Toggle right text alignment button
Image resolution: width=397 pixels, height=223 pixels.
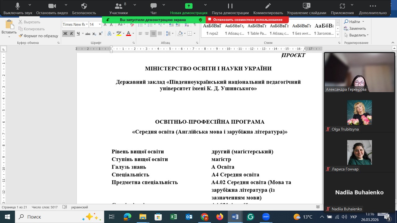pos(153,33)
